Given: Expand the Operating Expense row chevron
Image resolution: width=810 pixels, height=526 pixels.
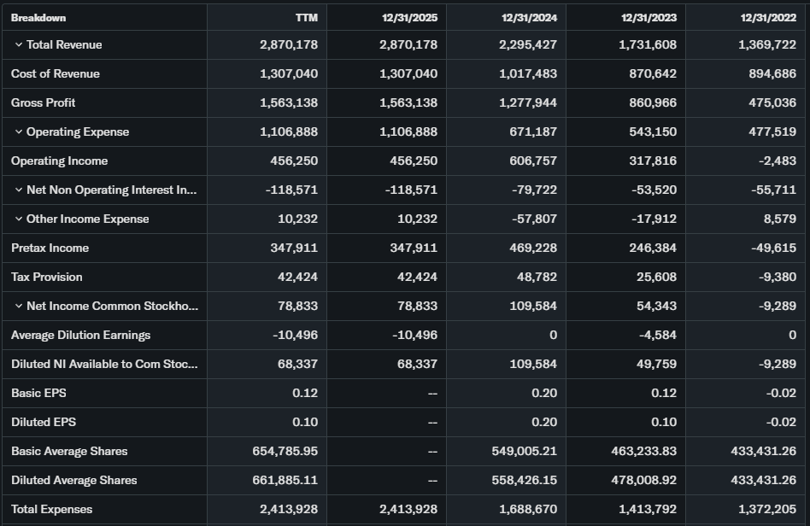Looking at the screenshot, I should tap(18, 131).
